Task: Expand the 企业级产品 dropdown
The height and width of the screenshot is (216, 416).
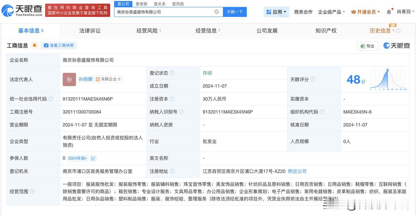Action: 331,12
